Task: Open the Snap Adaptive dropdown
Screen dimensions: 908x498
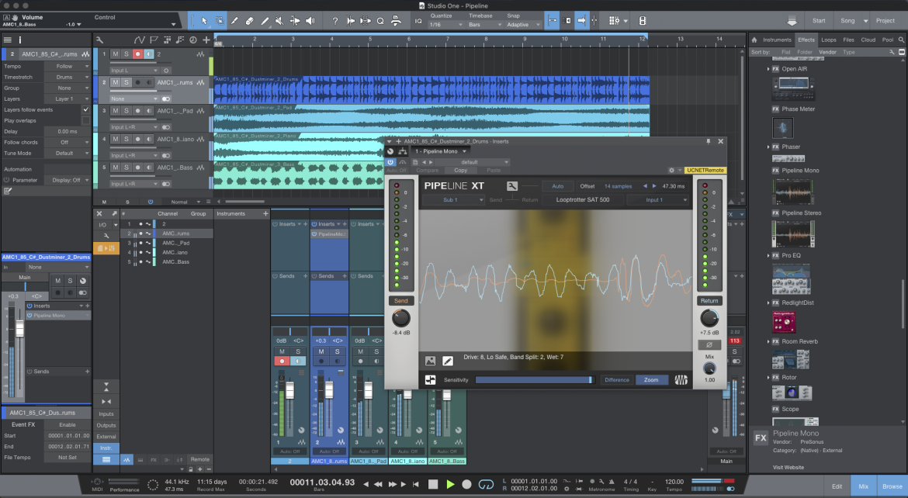Action: (x=523, y=25)
